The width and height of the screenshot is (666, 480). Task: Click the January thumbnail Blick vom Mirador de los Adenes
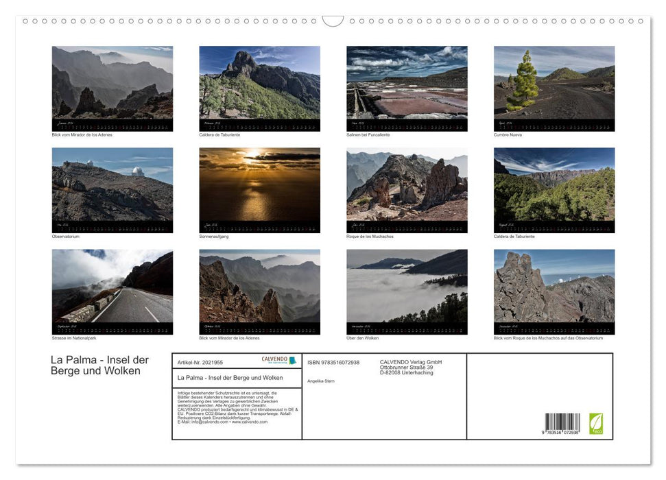[112, 88]
